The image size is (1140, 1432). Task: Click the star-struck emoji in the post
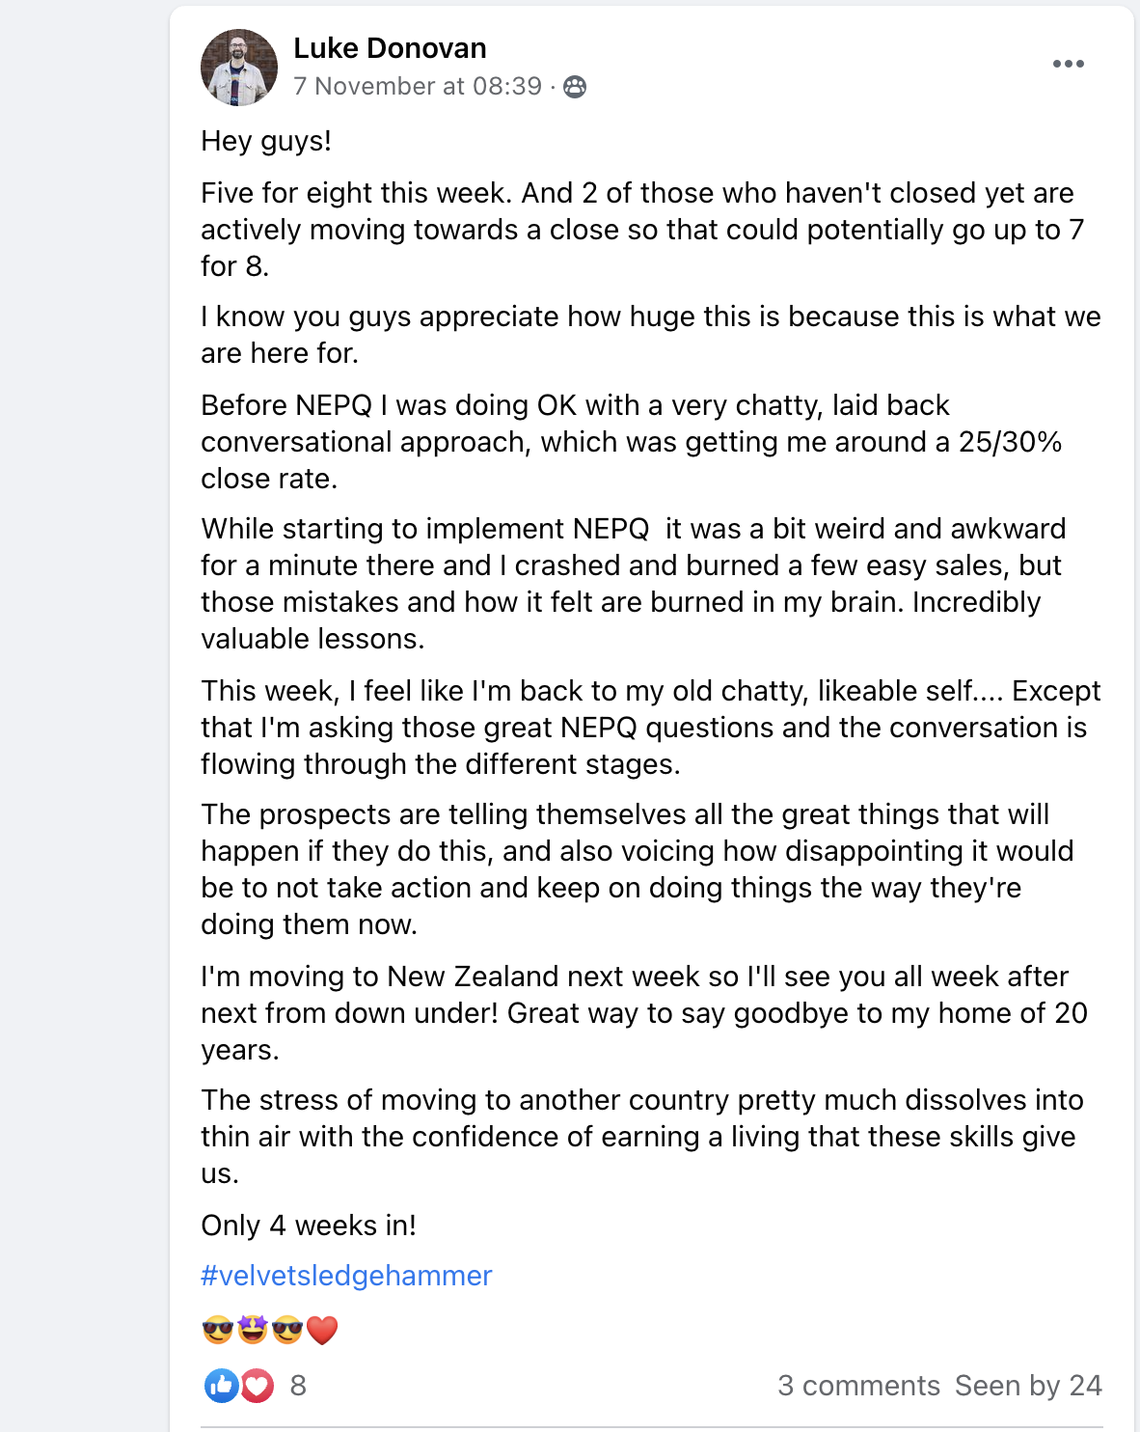tap(253, 1330)
